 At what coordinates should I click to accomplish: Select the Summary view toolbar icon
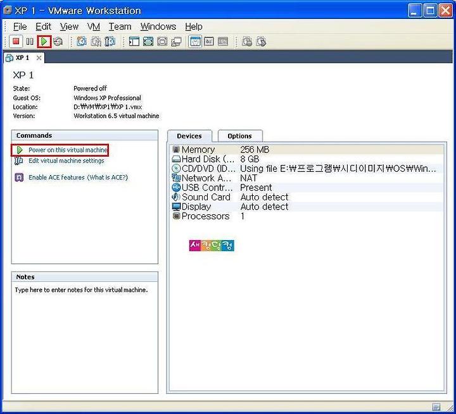(x=195, y=42)
